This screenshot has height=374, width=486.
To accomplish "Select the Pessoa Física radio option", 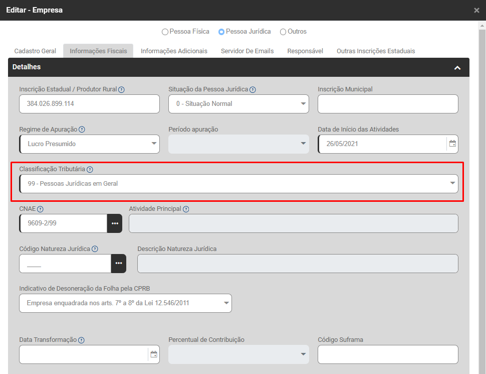I will click(x=165, y=32).
